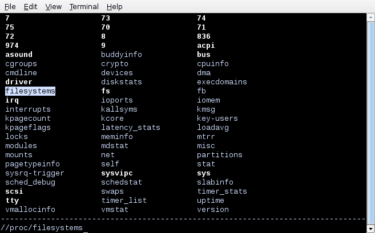Select the bold sysvipc directory entry

[x=116, y=173]
